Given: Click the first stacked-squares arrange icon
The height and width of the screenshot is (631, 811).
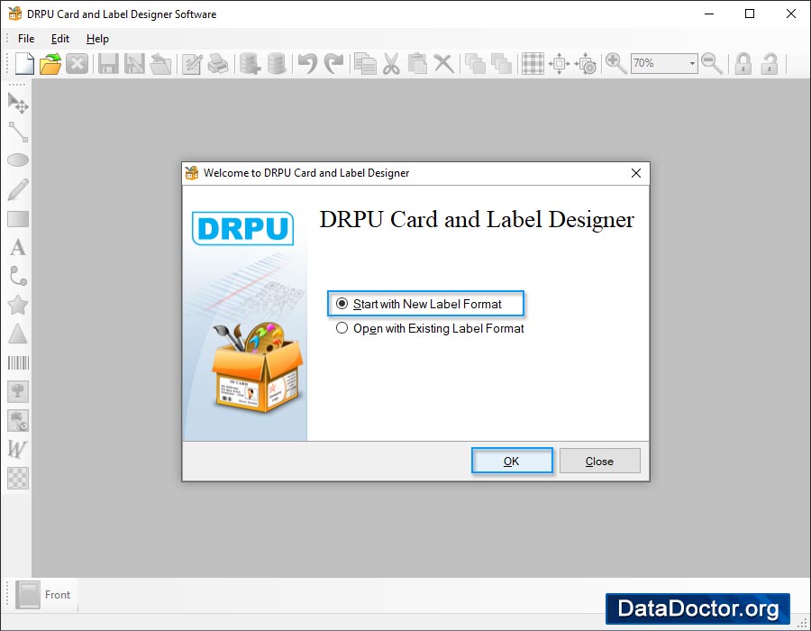Looking at the screenshot, I should pos(475,64).
